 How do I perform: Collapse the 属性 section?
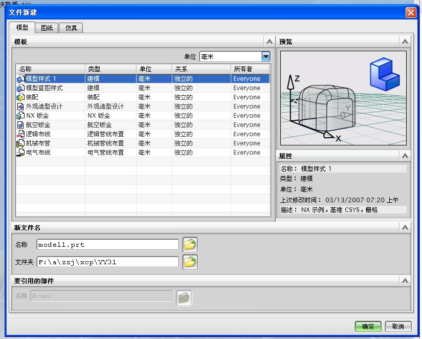coord(405,156)
